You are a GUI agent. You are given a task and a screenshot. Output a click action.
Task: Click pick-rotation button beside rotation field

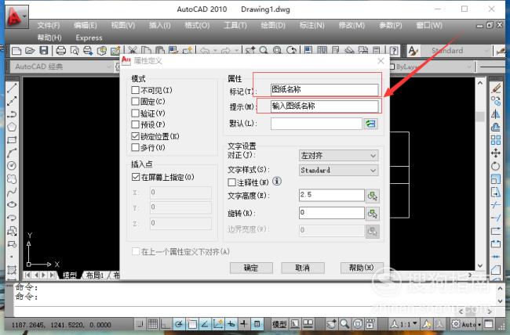pyautogui.click(x=373, y=213)
